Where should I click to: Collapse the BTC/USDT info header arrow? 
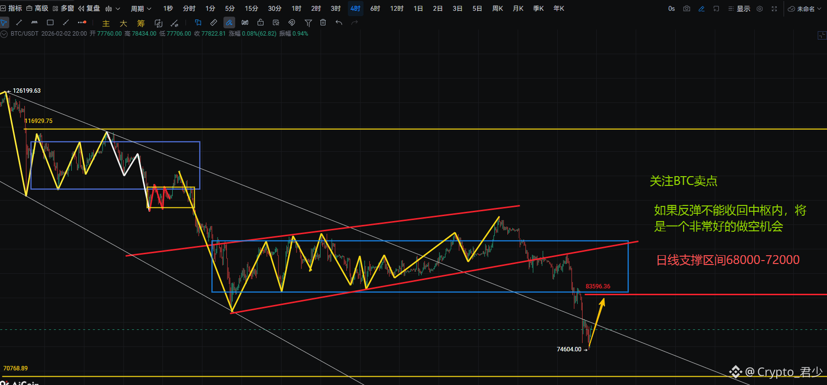[x=4, y=34]
